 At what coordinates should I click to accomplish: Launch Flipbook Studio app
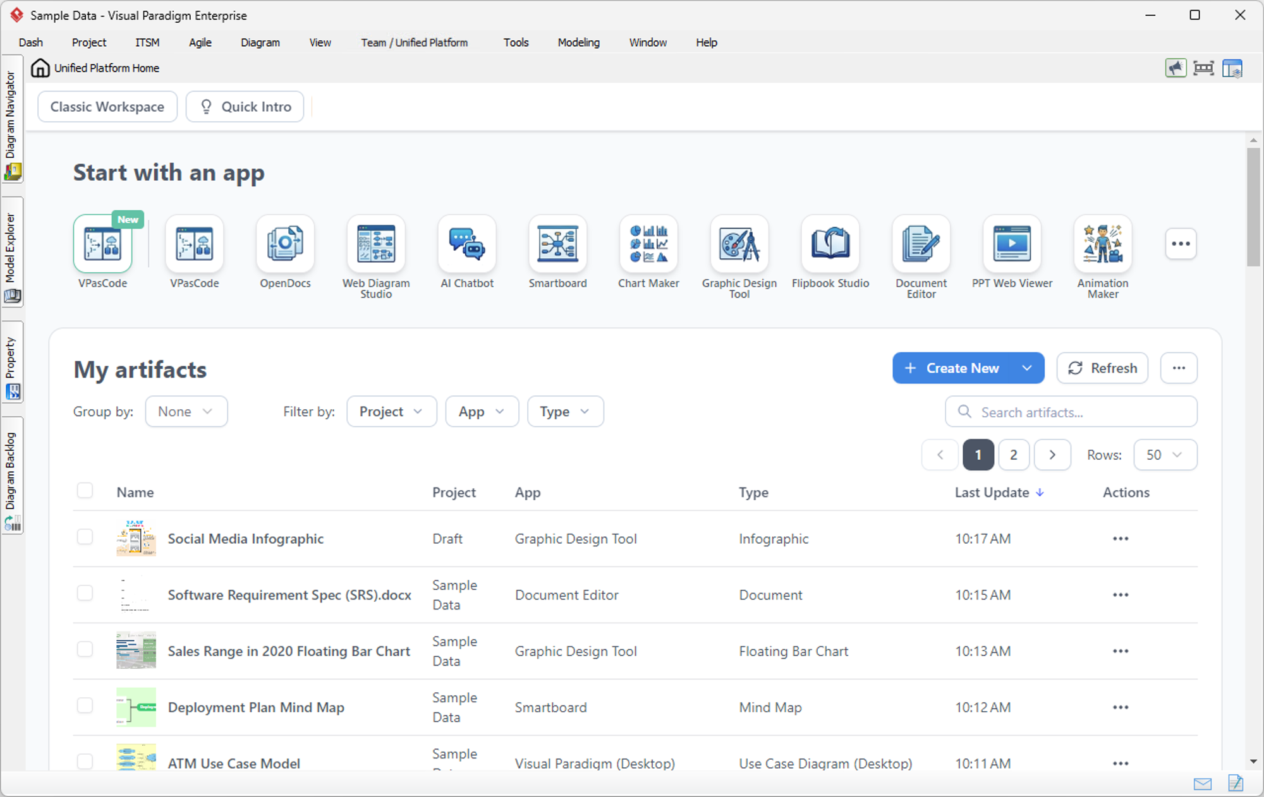[x=830, y=244]
